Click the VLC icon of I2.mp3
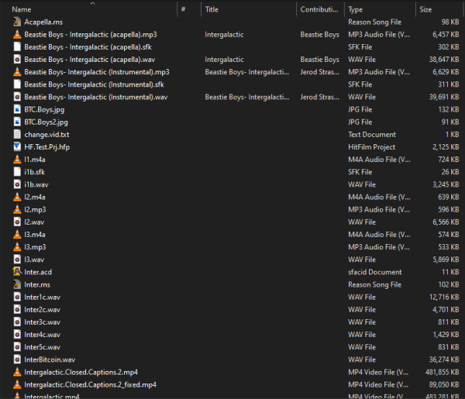Image resolution: width=465 pixels, height=399 pixels. tap(17, 209)
